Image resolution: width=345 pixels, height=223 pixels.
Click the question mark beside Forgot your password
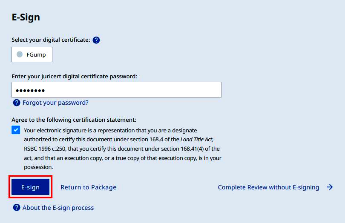point(17,103)
